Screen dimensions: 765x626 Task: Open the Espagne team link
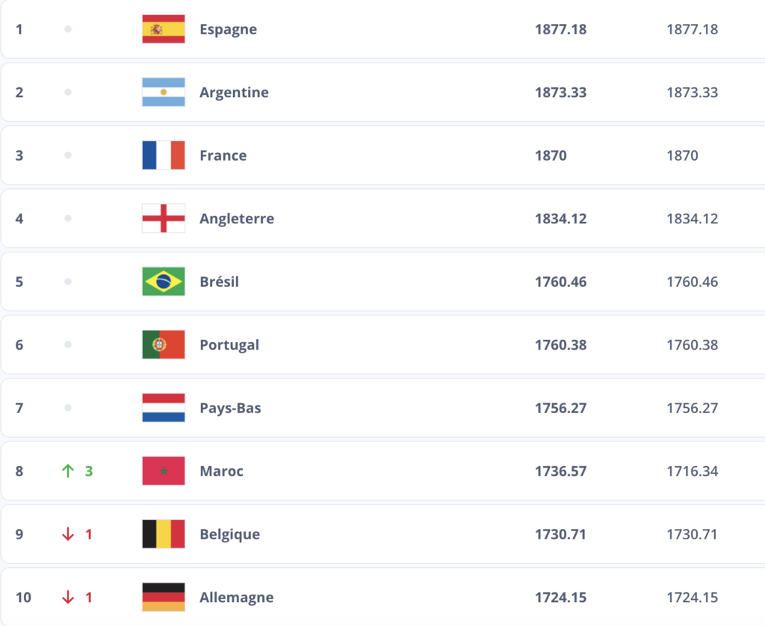[228, 29]
